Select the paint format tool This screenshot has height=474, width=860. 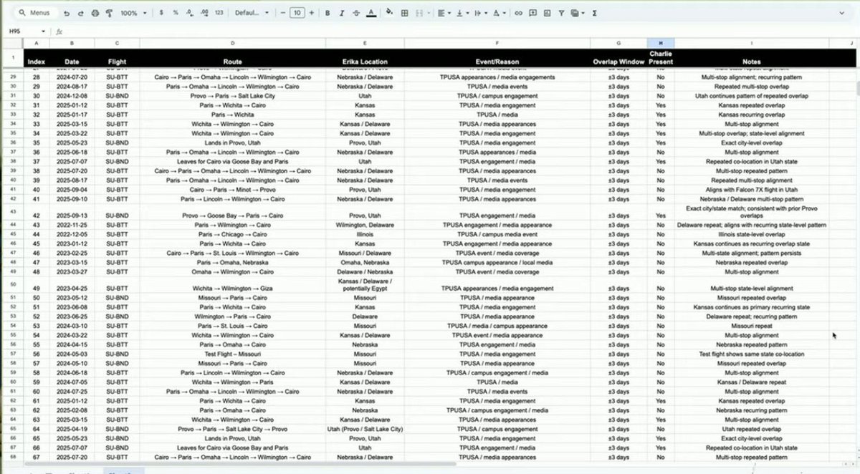tap(109, 13)
